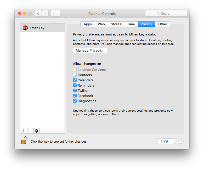Image resolution: width=204 pixels, height=170 pixels.
Task: Toggle the Diagnostics checkbox off
Action: coord(75,101)
